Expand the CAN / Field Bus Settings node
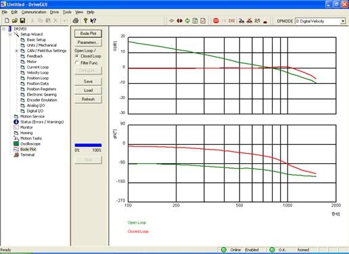 [x=16, y=51]
